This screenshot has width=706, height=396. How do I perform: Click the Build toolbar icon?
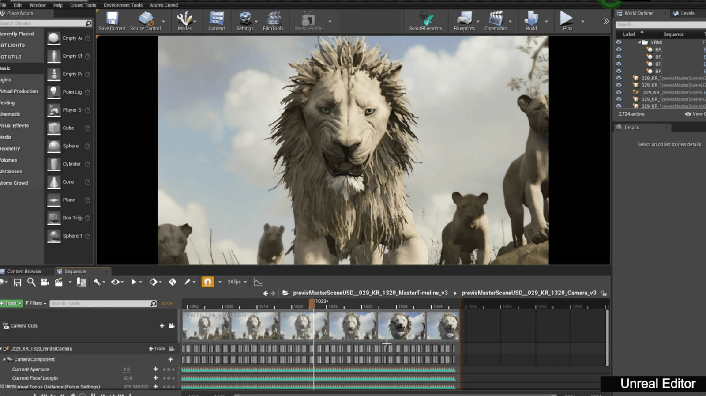531,21
